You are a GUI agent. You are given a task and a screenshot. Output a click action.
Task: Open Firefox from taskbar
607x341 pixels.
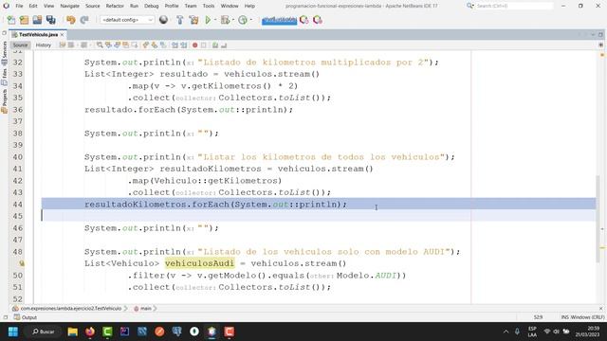[x=90, y=332]
